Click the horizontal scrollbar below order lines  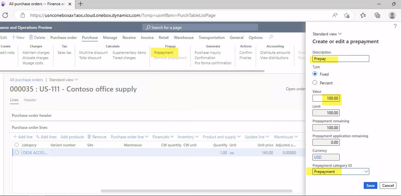click(x=196, y=191)
